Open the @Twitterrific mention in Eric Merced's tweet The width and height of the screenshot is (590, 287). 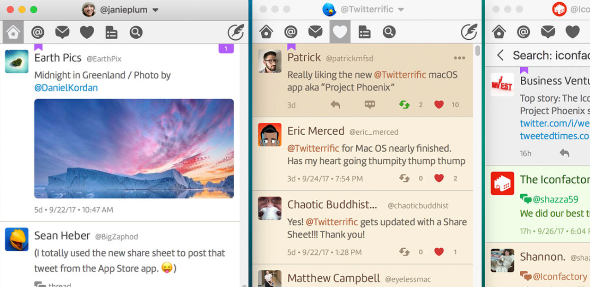click(x=313, y=149)
